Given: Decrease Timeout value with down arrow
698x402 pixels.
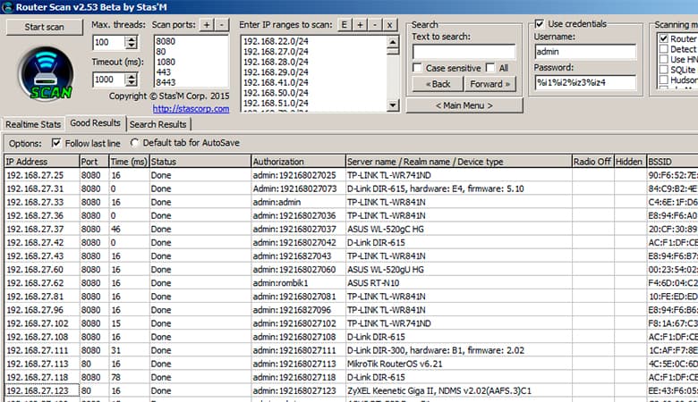Looking at the screenshot, I should (x=131, y=82).
